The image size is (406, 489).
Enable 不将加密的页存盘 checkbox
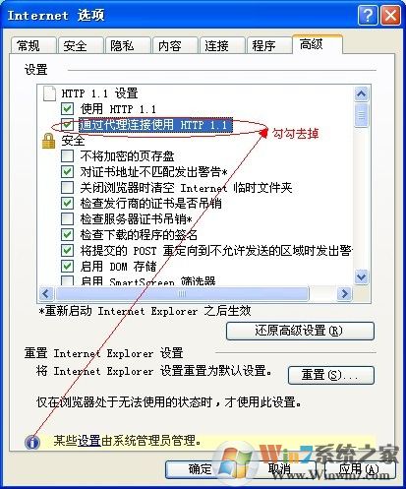(67, 156)
